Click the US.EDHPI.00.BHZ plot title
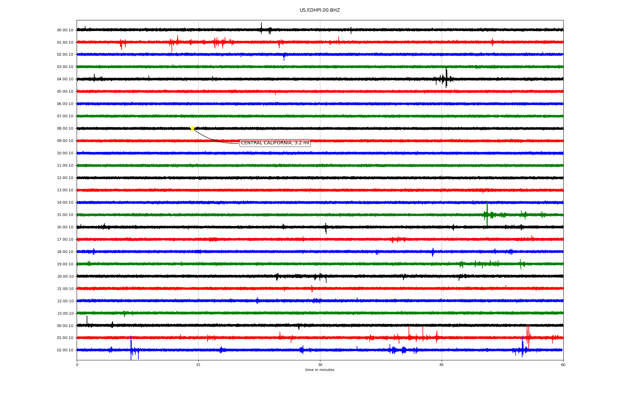The height and width of the screenshot is (400, 640). (x=319, y=10)
